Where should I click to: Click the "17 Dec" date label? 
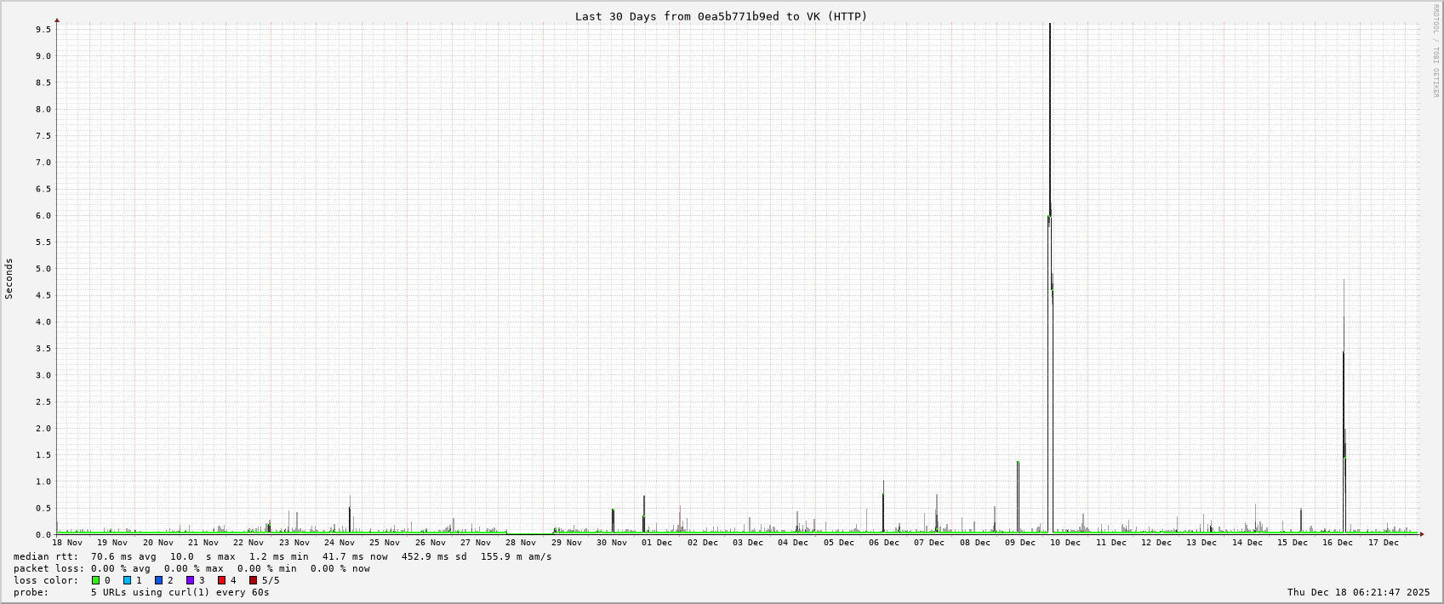(x=1383, y=543)
